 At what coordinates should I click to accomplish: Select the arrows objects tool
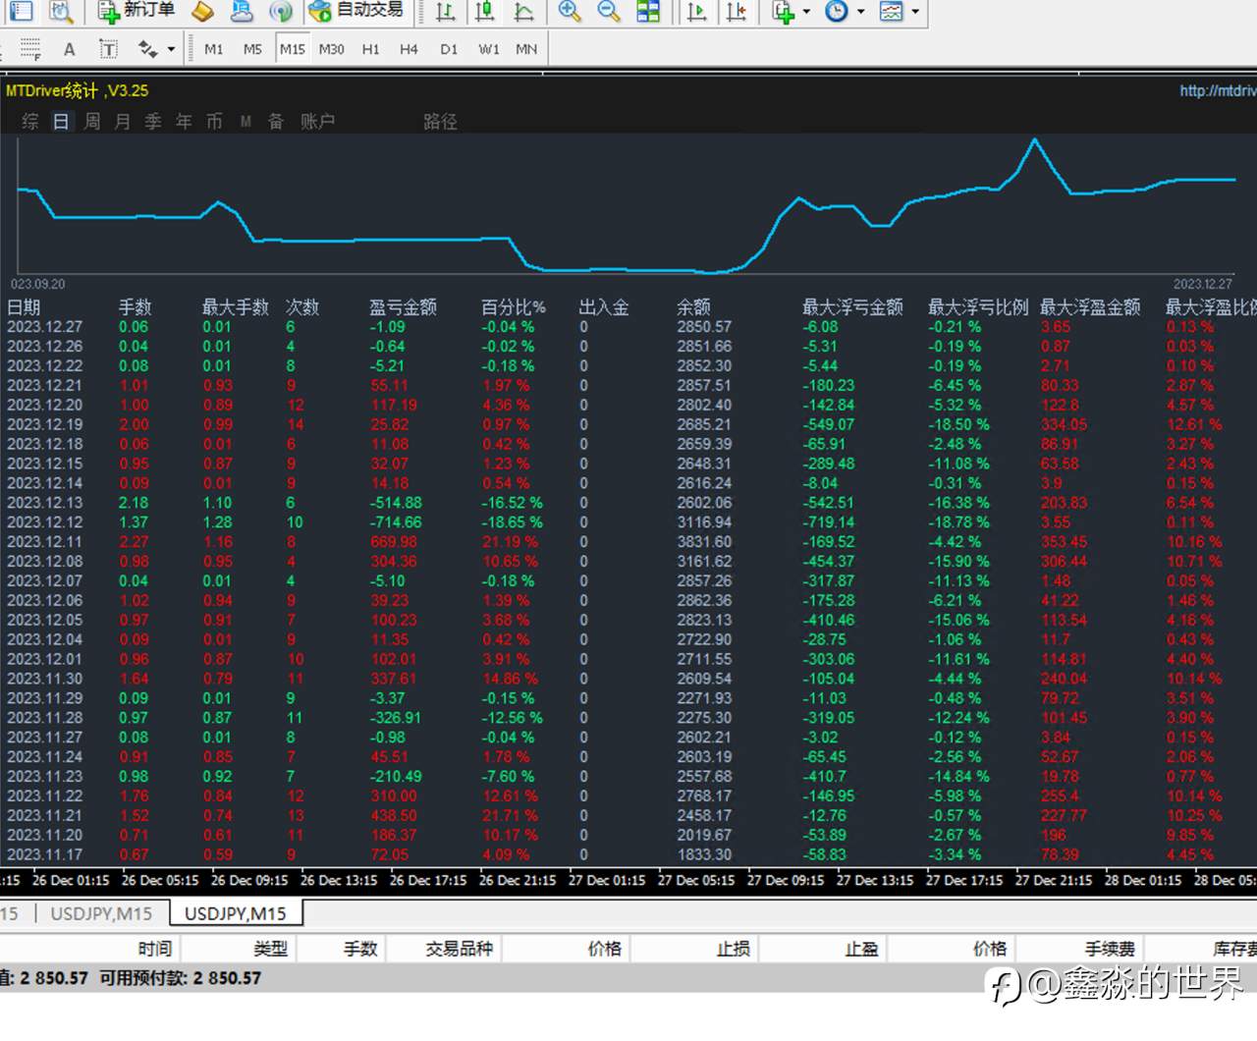[147, 49]
